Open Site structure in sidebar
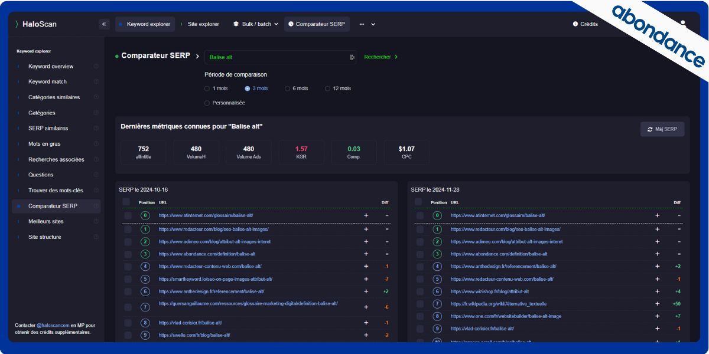This screenshot has width=709, height=354. coord(45,237)
